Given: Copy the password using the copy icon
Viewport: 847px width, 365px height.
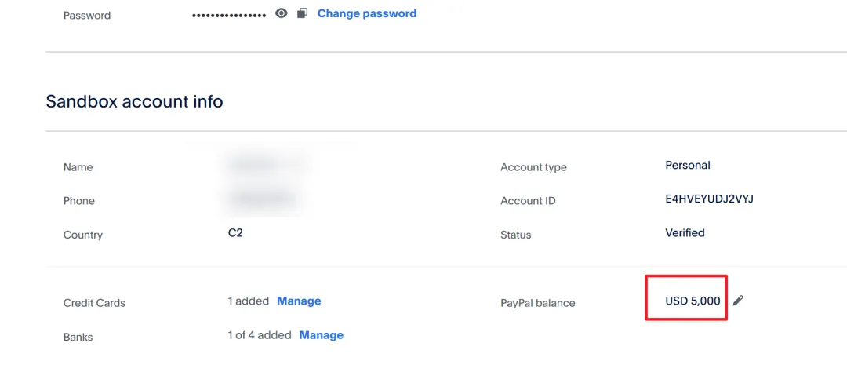Looking at the screenshot, I should tap(302, 13).
